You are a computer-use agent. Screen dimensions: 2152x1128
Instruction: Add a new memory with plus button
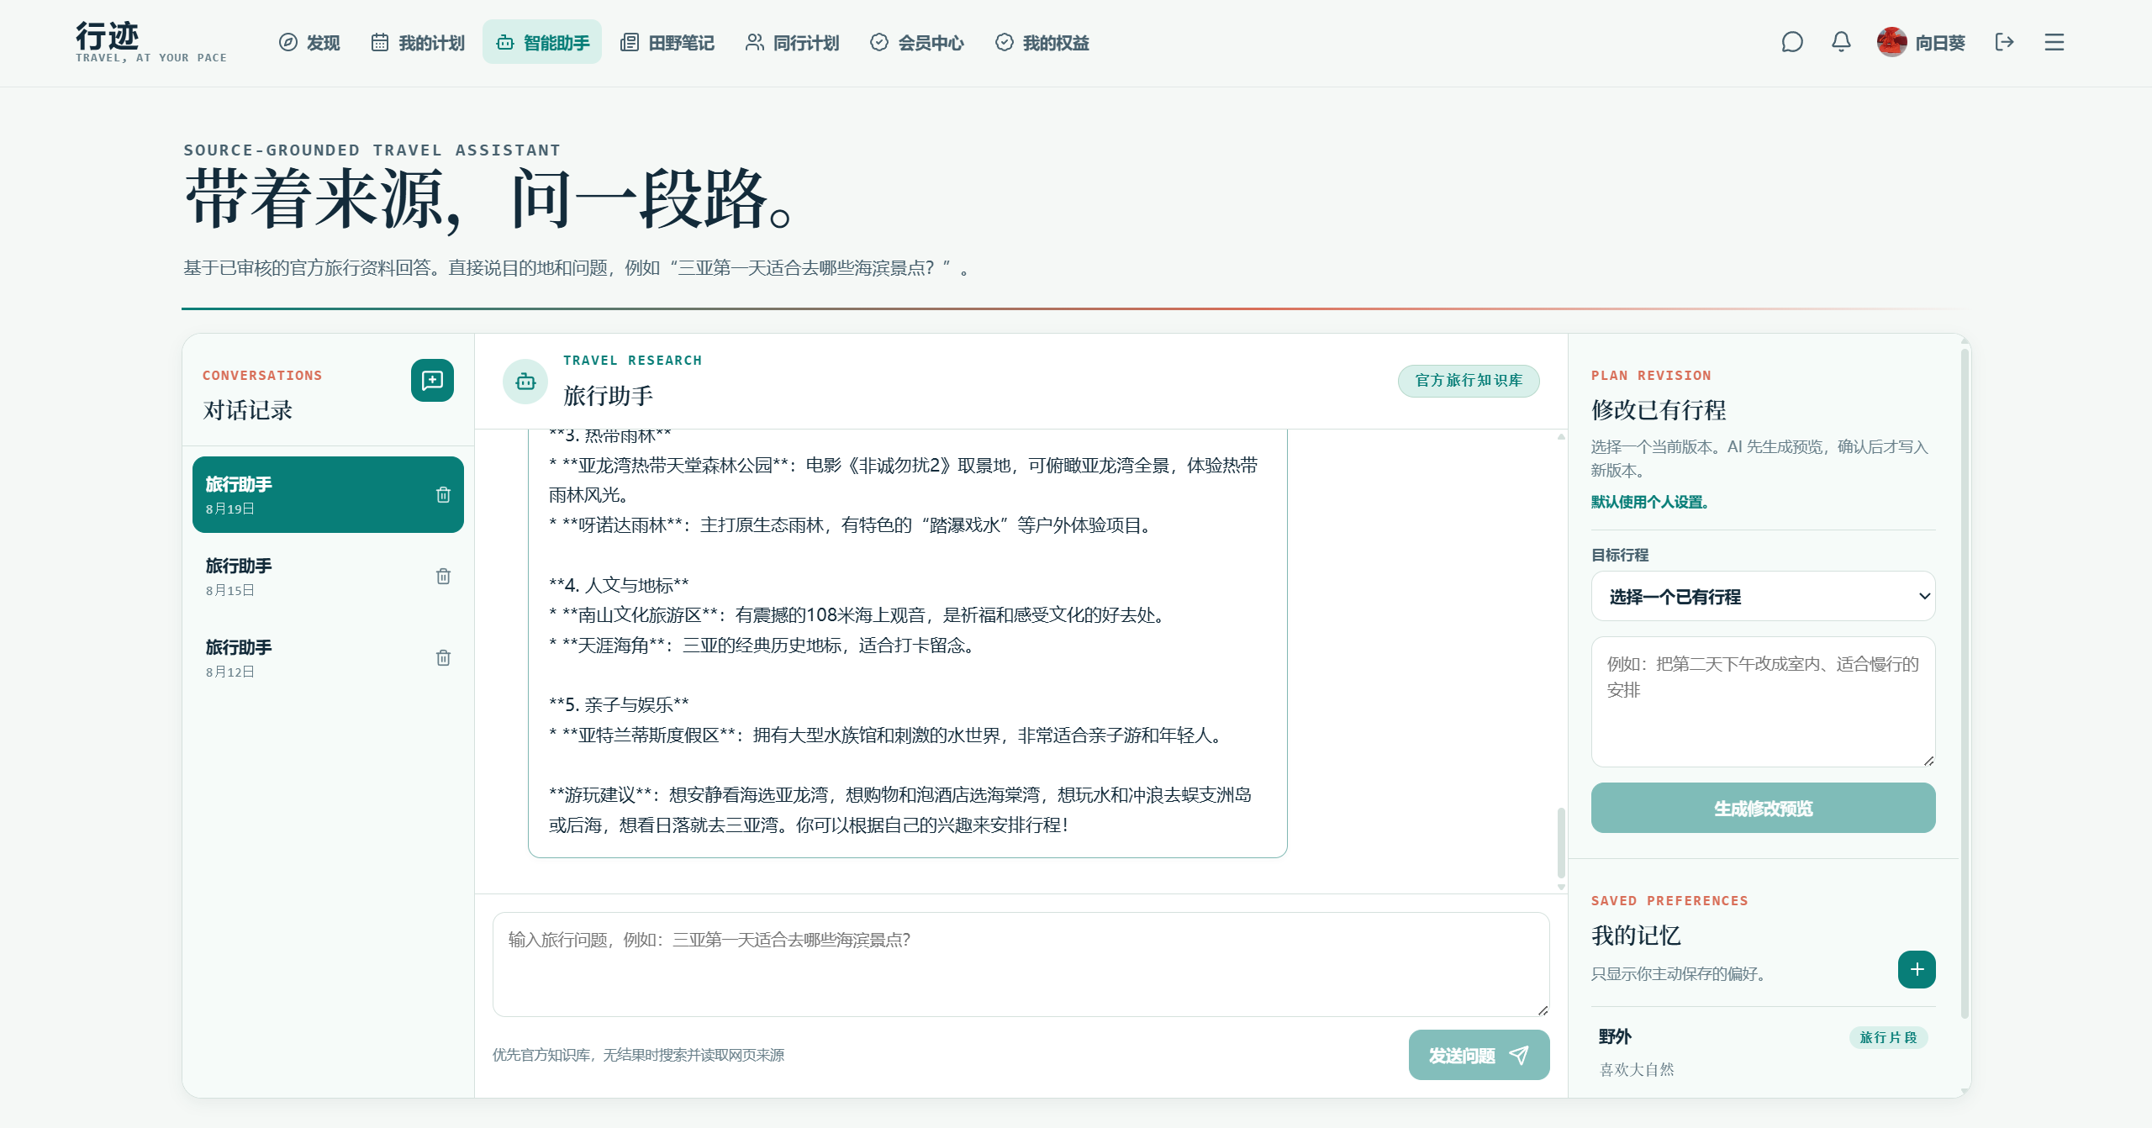(1917, 970)
